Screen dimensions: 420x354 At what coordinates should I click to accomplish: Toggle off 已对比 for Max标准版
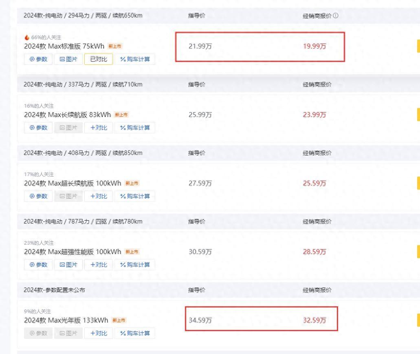[x=99, y=59]
